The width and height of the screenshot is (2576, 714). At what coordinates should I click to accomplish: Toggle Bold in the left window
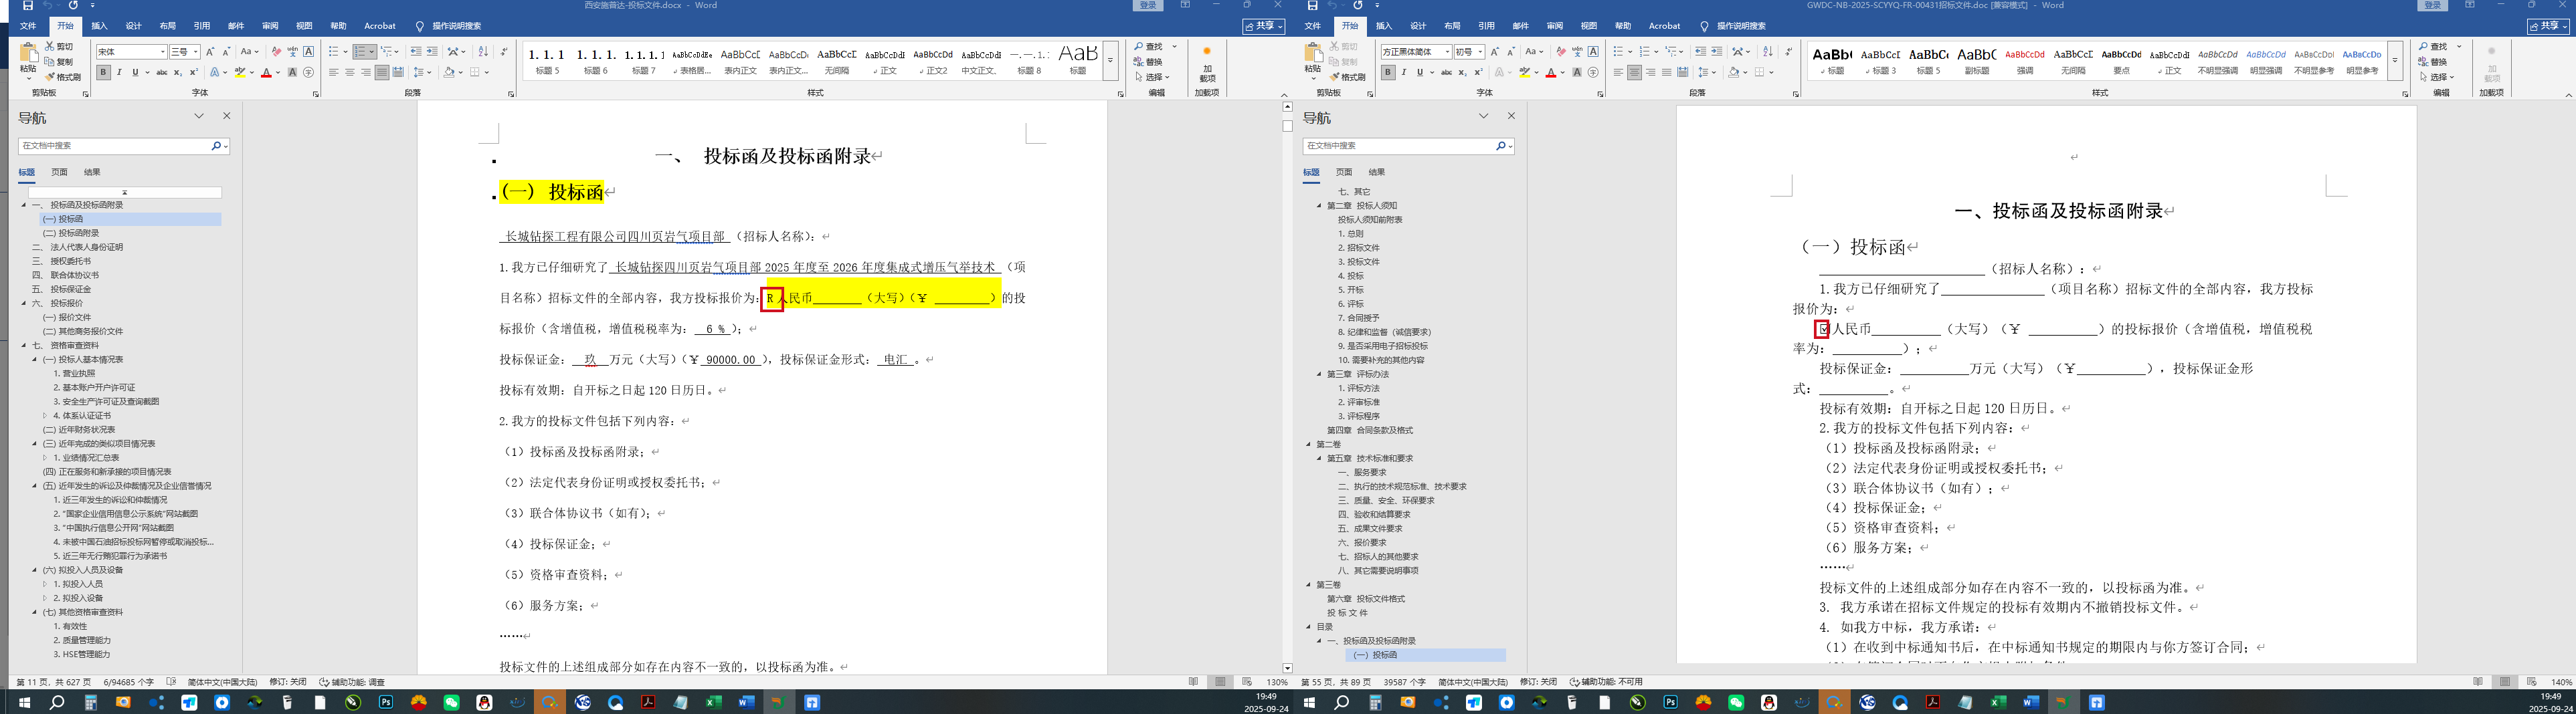click(x=103, y=73)
